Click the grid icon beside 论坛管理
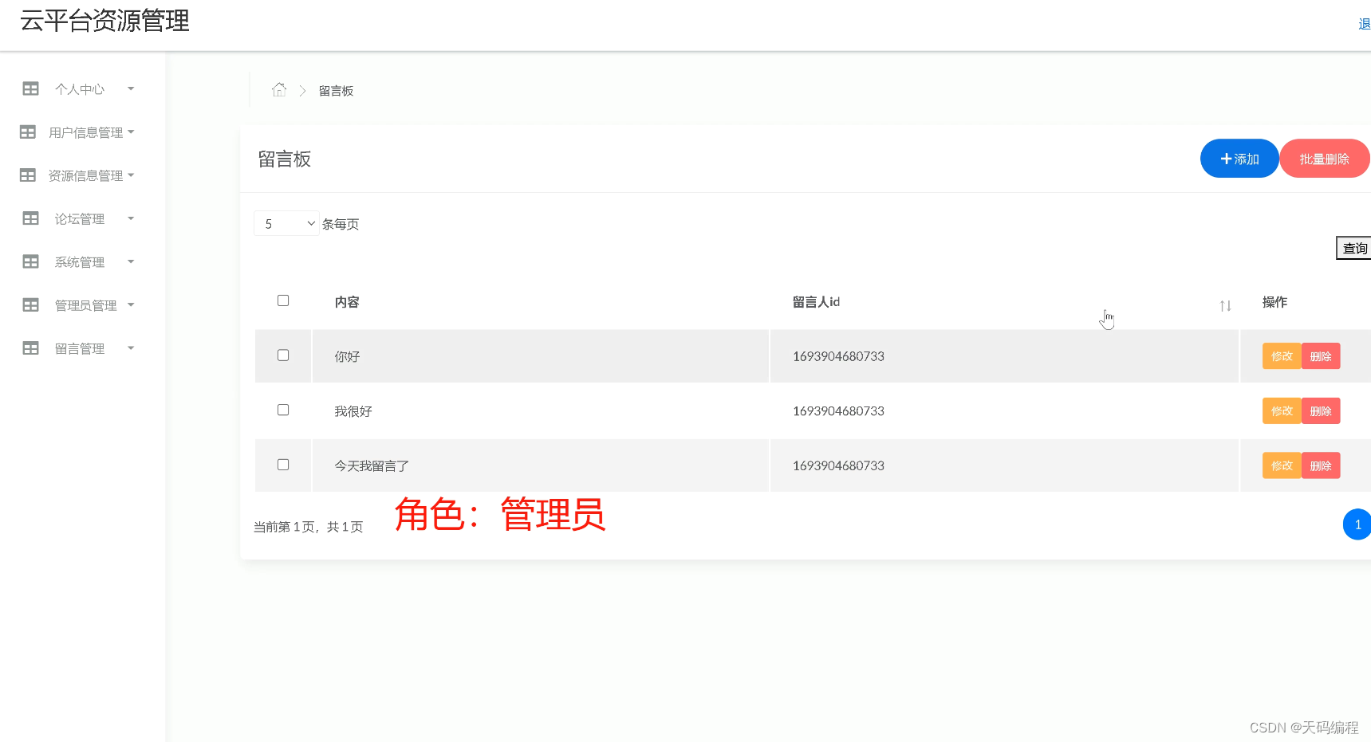This screenshot has width=1371, height=742. [30, 218]
